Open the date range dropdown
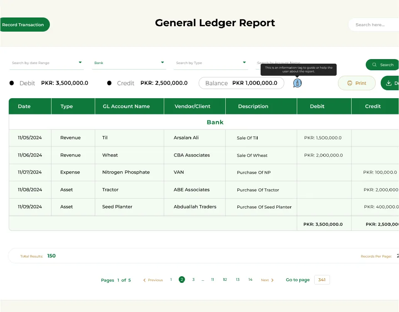 47,63
